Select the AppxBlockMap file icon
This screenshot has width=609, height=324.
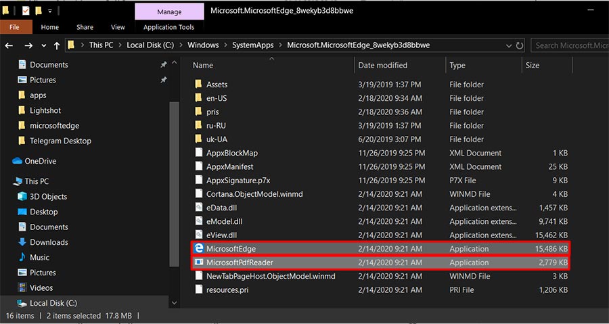point(199,152)
